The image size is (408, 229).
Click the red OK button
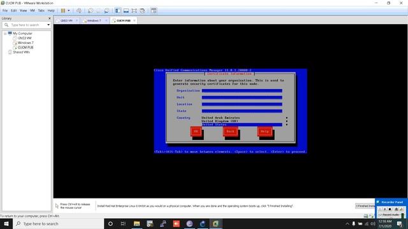[x=196, y=132]
